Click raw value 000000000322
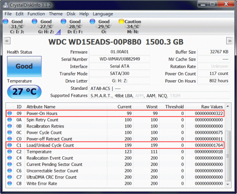Screen dimensions: 237x194 pyautogui.click(x=209, y=113)
